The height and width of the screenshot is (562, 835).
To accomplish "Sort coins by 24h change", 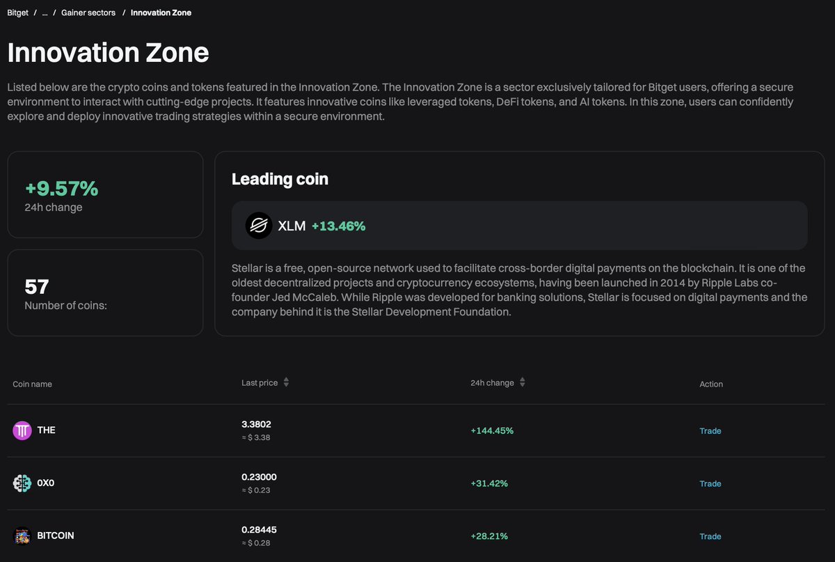I will tap(491, 382).
